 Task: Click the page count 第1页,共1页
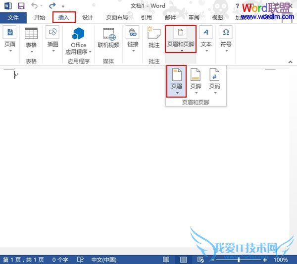click(x=23, y=260)
